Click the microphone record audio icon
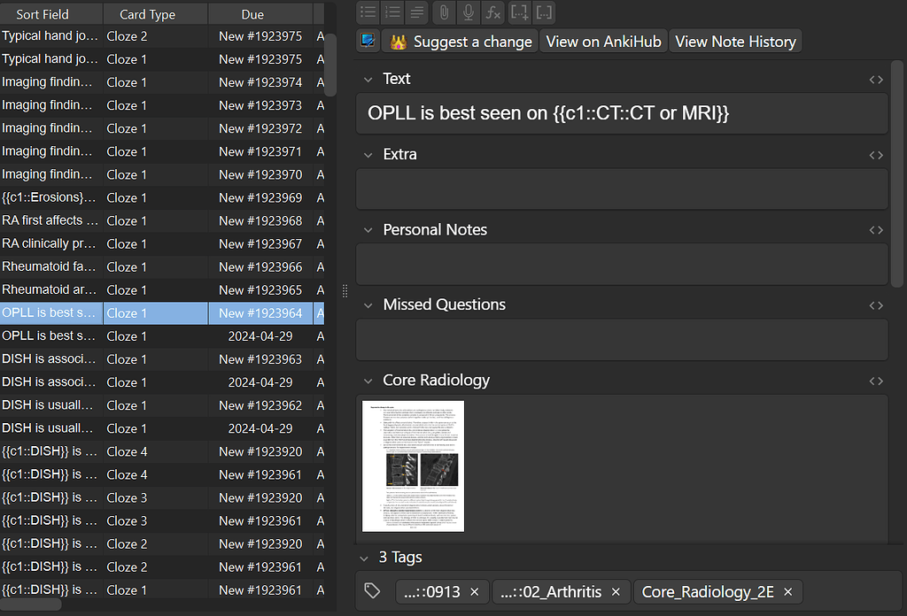Viewport: 907px width, 616px height. (x=469, y=12)
